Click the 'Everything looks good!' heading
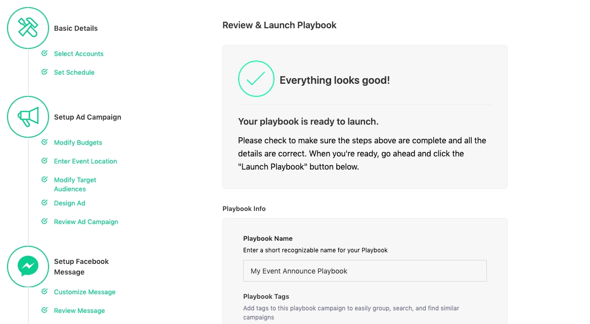The width and height of the screenshot is (590, 324). tap(335, 80)
